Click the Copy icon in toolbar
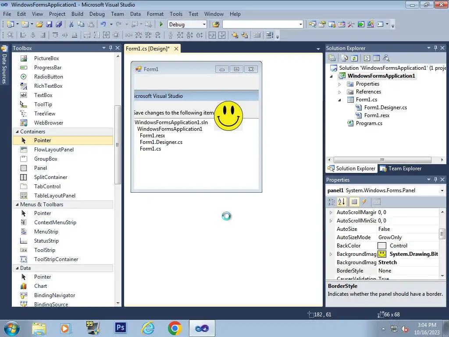Image resolution: width=449 pixels, height=337 pixels. coord(81,25)
